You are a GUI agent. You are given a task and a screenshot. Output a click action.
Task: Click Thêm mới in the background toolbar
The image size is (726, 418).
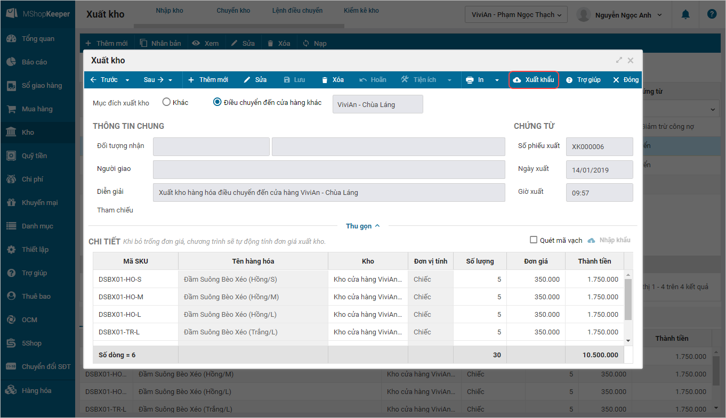(107, 43)
